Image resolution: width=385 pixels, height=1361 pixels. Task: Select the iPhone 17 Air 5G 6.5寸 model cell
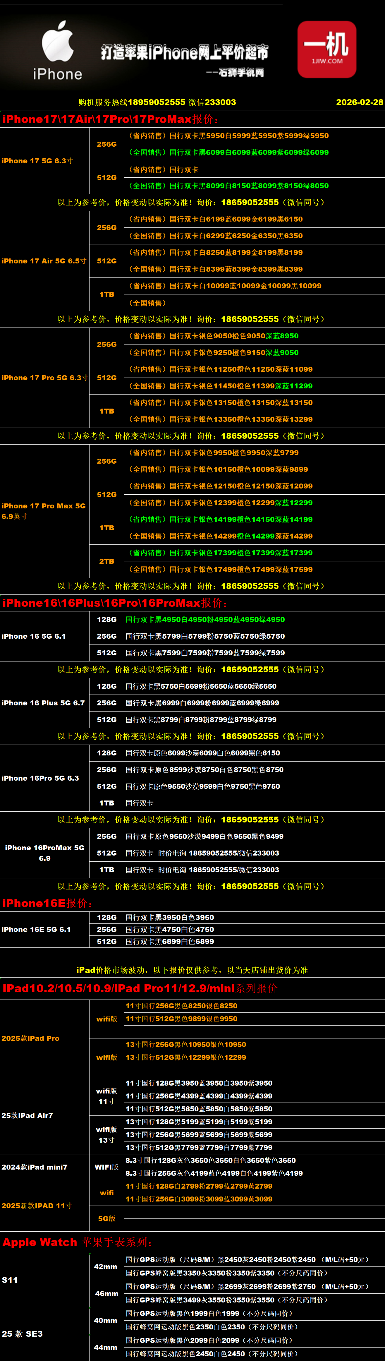(x=44, y=261)
